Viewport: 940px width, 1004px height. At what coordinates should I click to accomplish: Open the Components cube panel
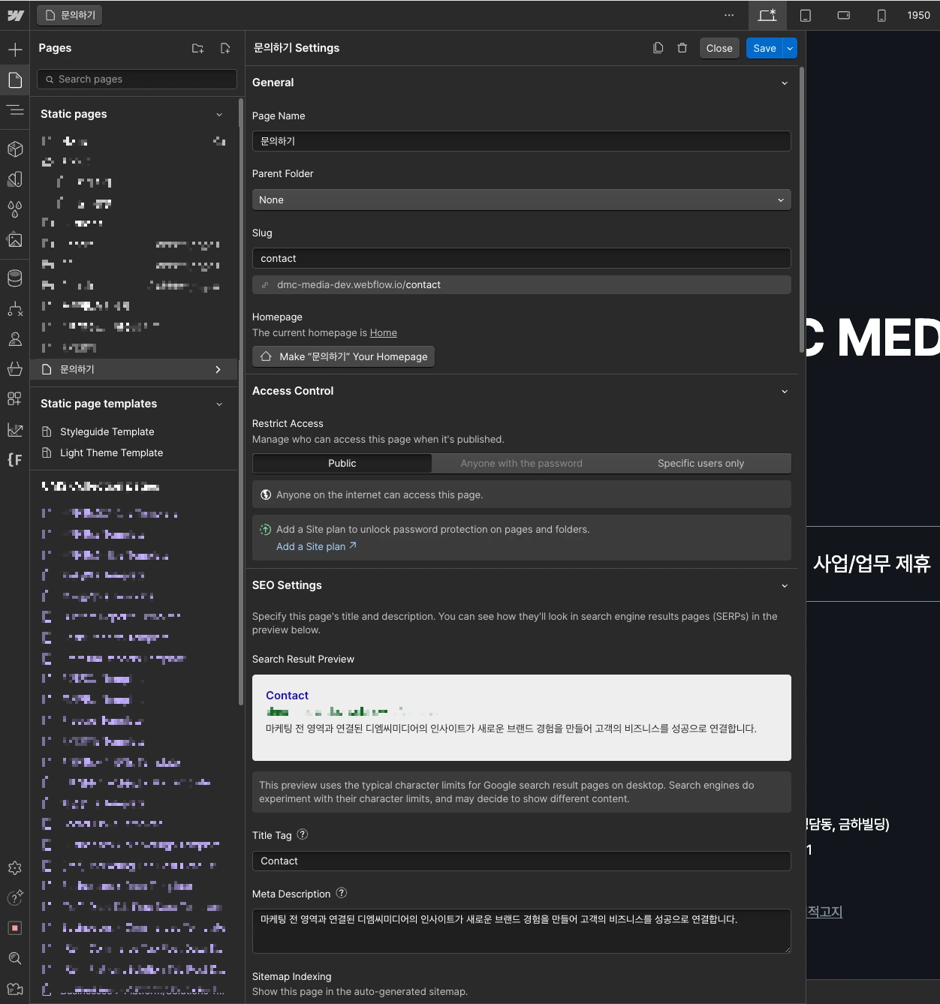[x=15, y=149]
